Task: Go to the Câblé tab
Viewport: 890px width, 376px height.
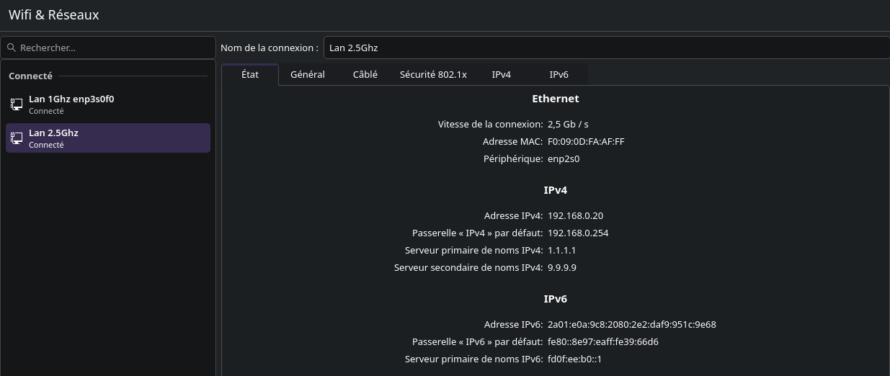Action: 365,75
